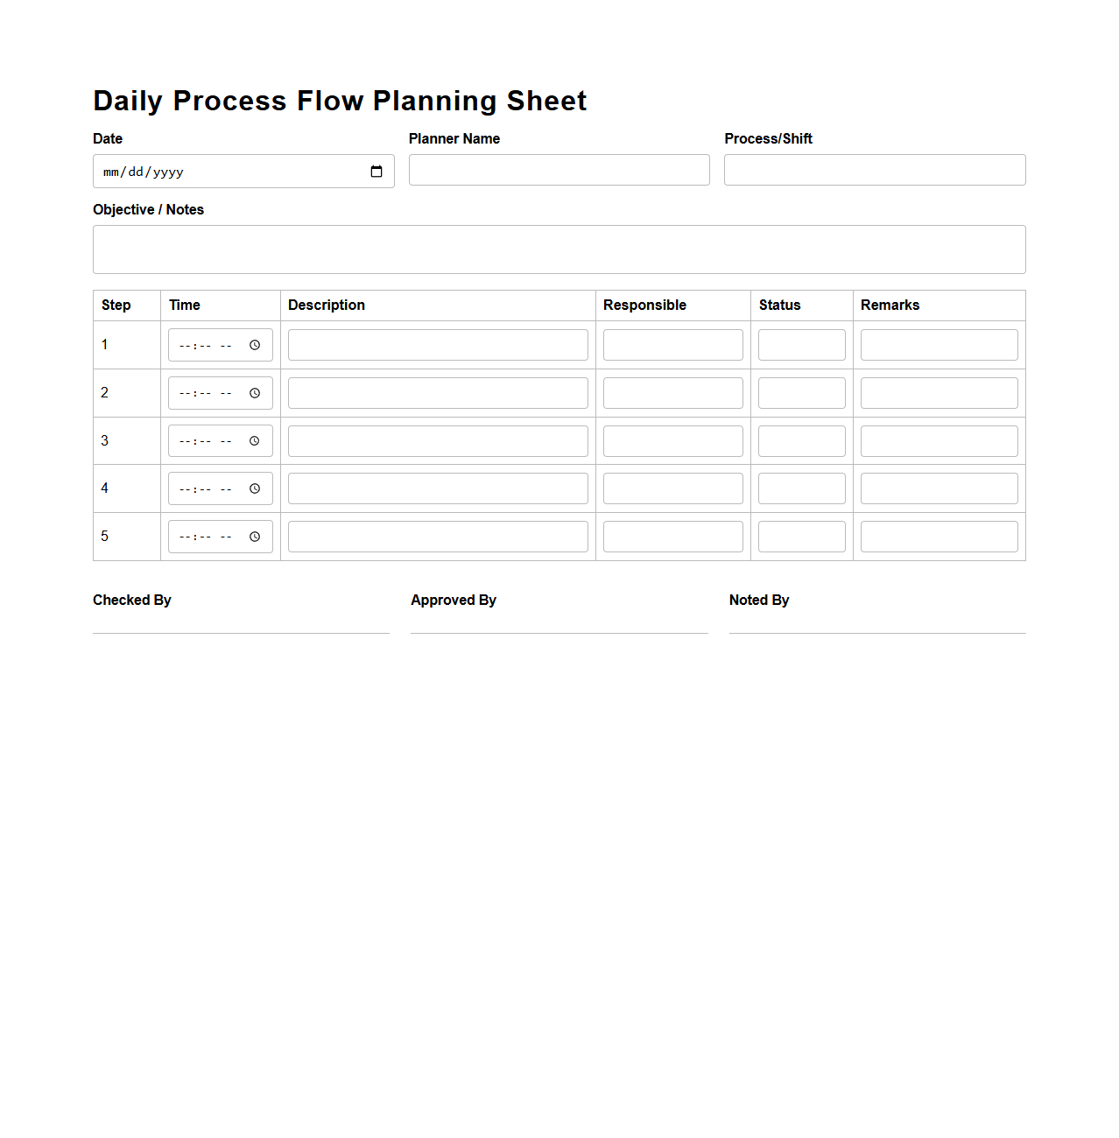Click the Responsible field for step 2
The width and height of the screenshot is (1119, 1138).
click(x=672, y=393)
